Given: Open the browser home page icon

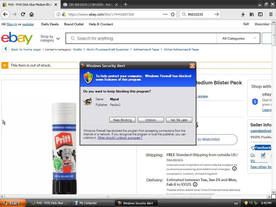Looking at the screenshot, I should tap(32, 14).
